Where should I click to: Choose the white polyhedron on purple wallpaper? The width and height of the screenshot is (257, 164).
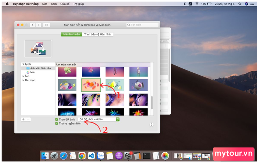(x=138, y=85)
